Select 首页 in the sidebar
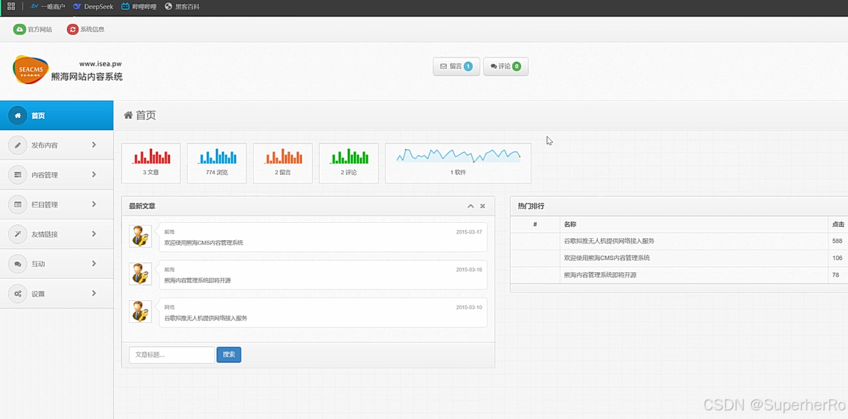Image resolution: width=848 pixels, height=419 pixels. point(57,115)
